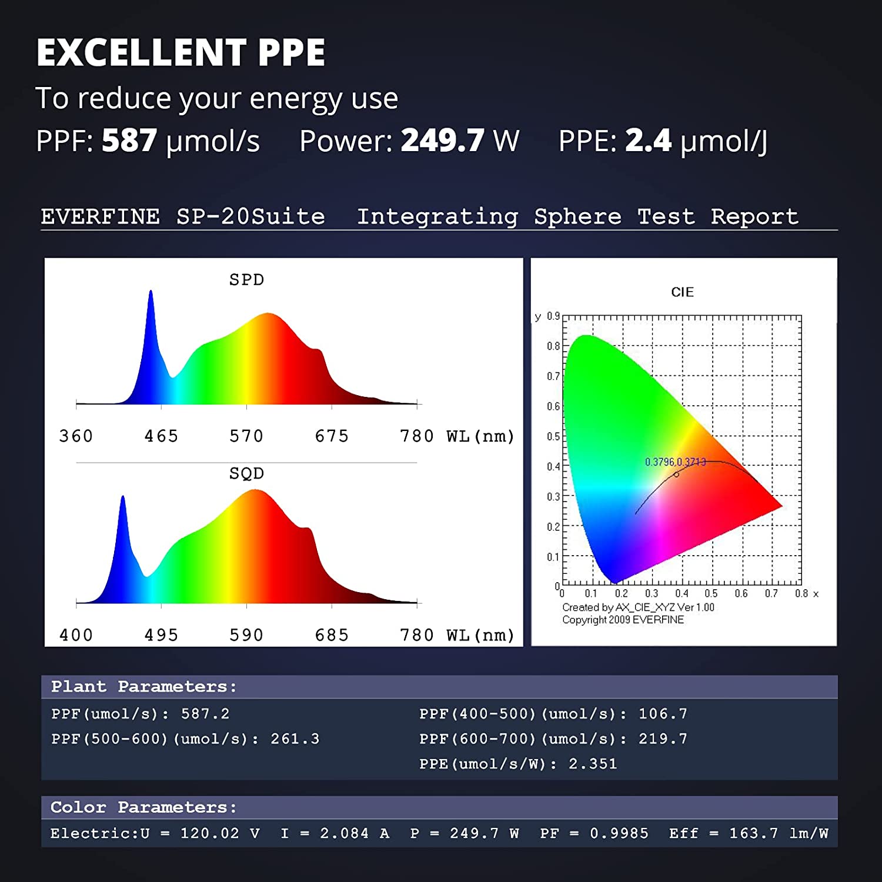Image resolution: width=882 pixels, height=882 pixels.
Task: Click the PPF(600-700) value 219.7
Action: 663,739
